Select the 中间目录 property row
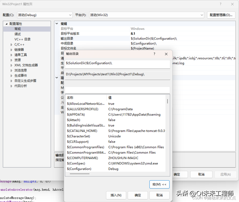This screenshot has height=202, width=239. pyautogui.click(x=147, y=43)
